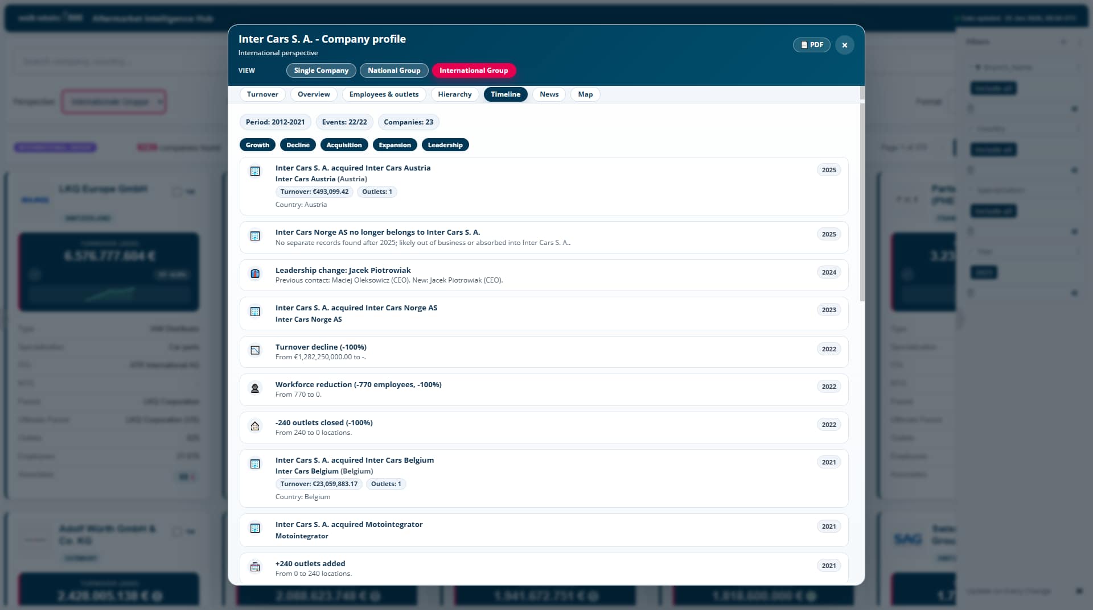The width and height of the screenshot is (1093, 610).
Task: Toggle the Leadership event filter
Action: pyautogui.click(x=445, y=145)
